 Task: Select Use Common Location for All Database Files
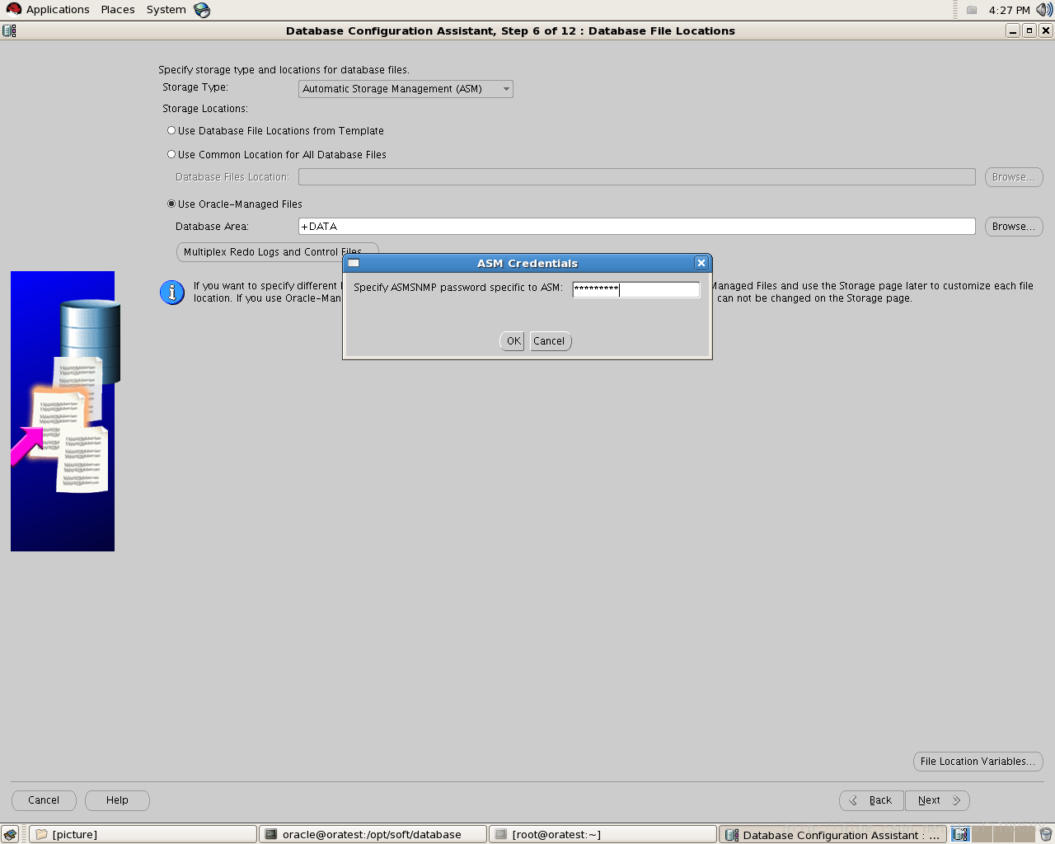pos(277,155)
